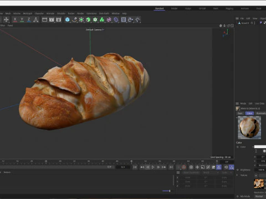Click the green Extrude cube icon
266x199 pixels.
click(x=88, y=19)
